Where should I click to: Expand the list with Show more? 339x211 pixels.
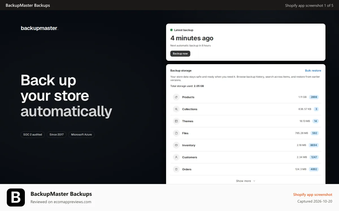[245, 181]
